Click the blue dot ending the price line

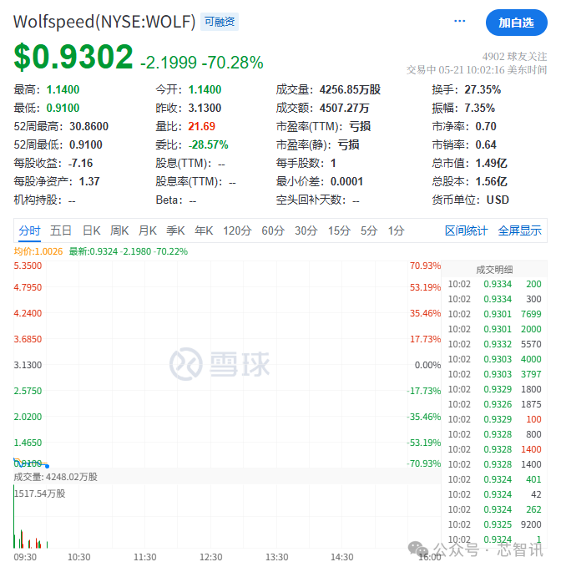pyautogui.click(x=47, y=466)
